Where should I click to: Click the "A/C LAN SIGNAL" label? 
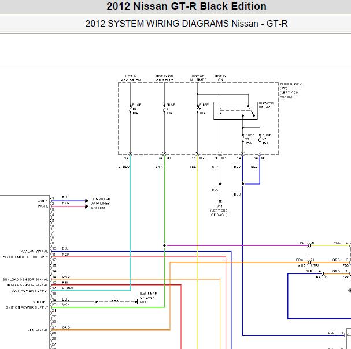(x=35, y=251)
